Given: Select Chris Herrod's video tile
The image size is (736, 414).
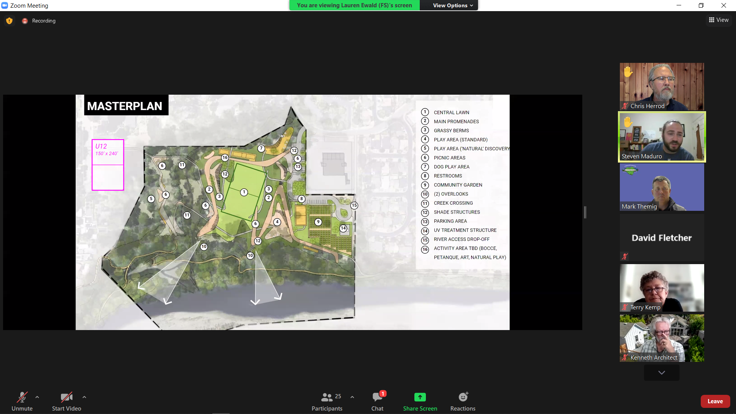Looking at the screenshot, I should (662, 87).
